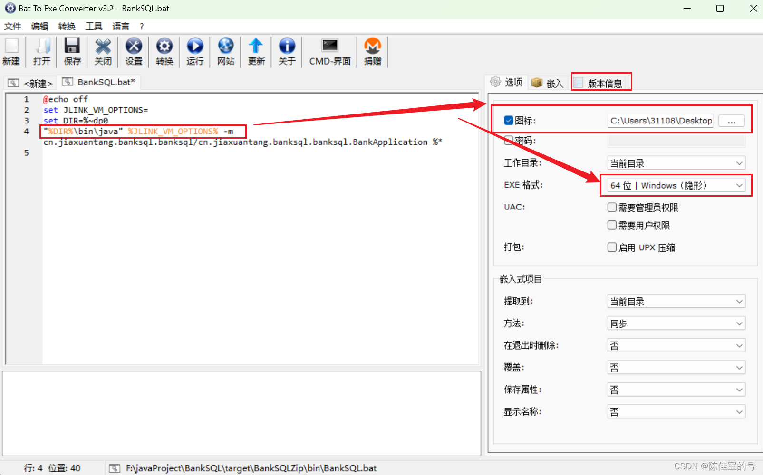
Task: Enable the 图标 icon checkbox
Action: 509,121
